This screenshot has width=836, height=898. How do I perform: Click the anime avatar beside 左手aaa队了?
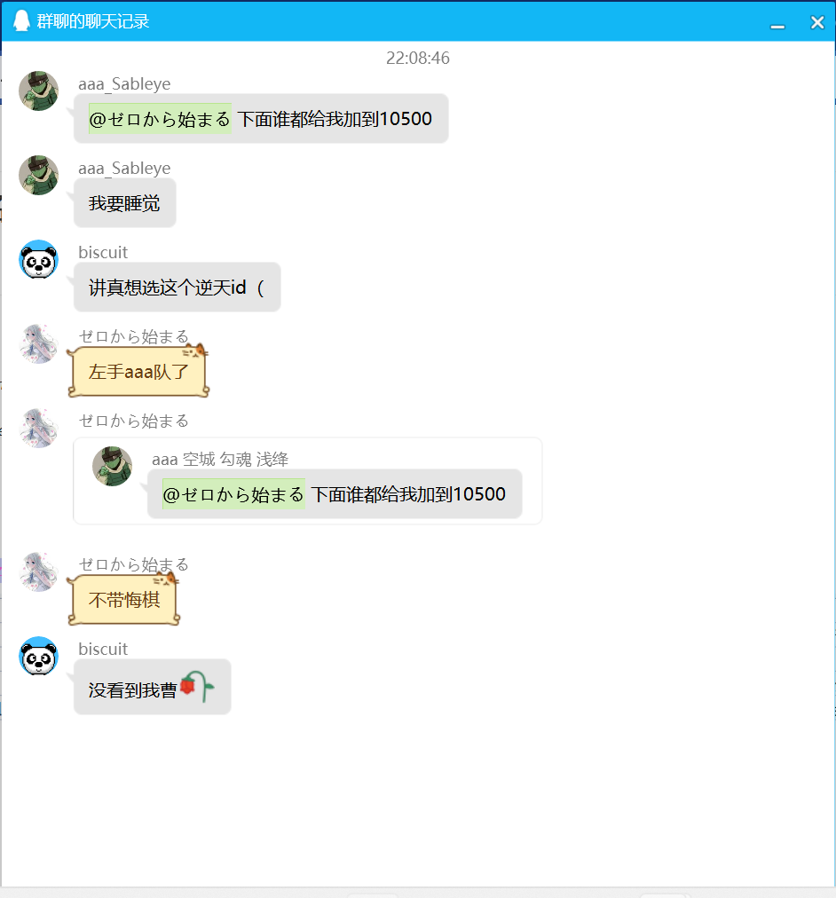(38, 343)
